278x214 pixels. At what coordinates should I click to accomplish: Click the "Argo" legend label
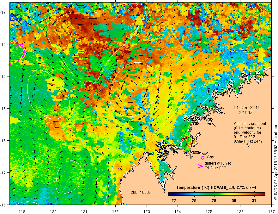(x=211, y=157)
